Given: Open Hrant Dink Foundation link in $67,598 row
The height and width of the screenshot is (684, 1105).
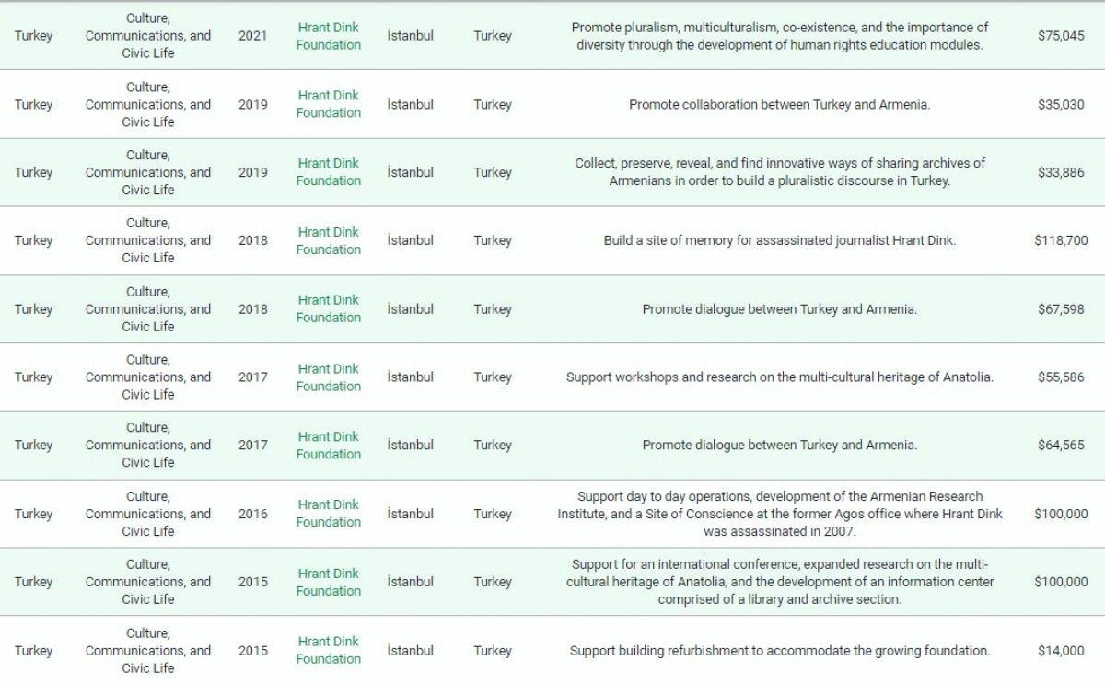Looking at the screenshot, I should tap(328, 308).
